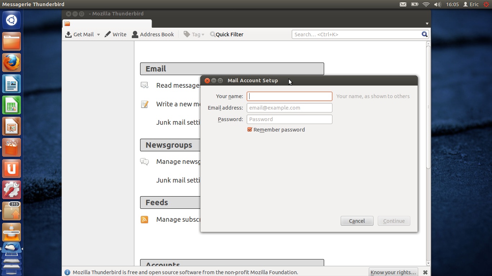
Task: Click the Password field
Action: pos(289,119)
